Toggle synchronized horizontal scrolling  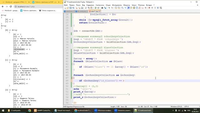pos(118,8)
